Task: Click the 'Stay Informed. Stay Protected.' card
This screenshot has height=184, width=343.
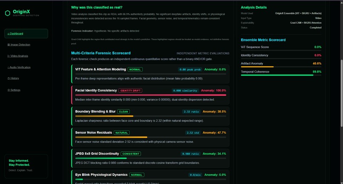Action: 26,166
